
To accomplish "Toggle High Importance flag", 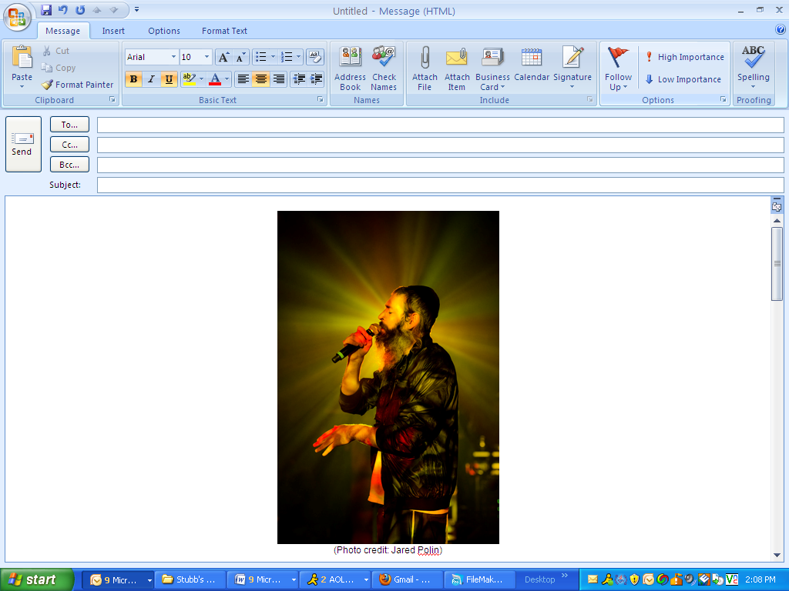I will (x=684, y=57).
